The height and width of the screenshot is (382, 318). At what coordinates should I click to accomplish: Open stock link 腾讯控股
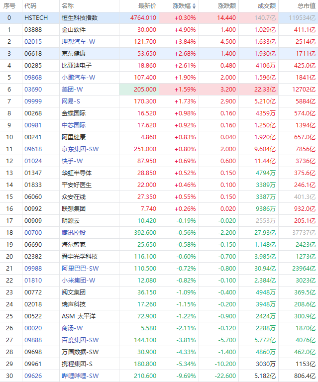point(74,233)
